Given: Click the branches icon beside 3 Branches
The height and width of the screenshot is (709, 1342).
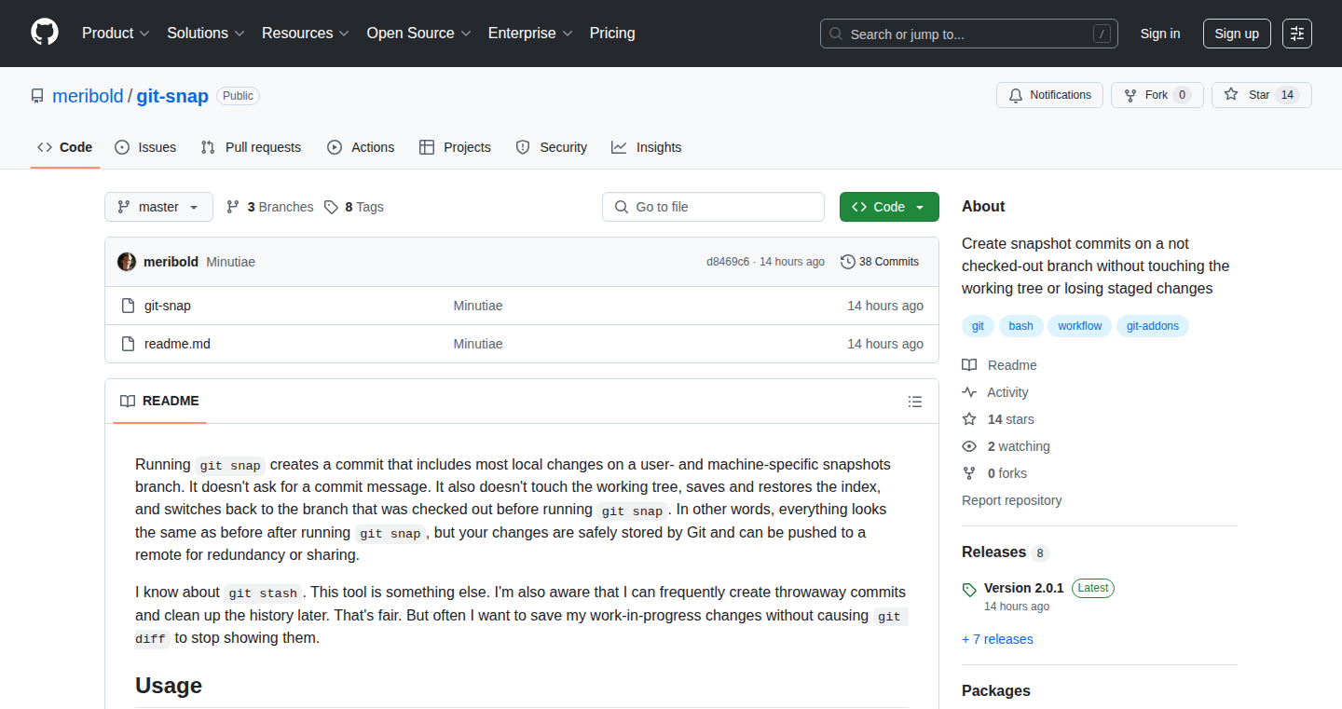Looking at the screenshot, I should (233, 207).
